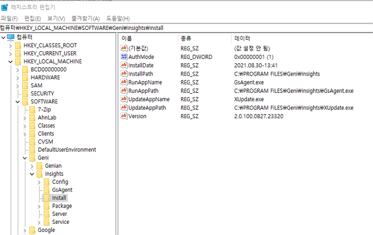
Task: Click the Computer root icon in tree
Action: [10, 37]
